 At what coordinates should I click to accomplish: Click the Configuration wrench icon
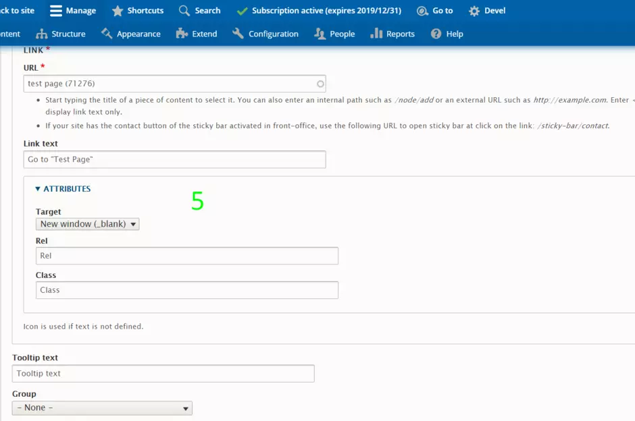pos(238,34)
